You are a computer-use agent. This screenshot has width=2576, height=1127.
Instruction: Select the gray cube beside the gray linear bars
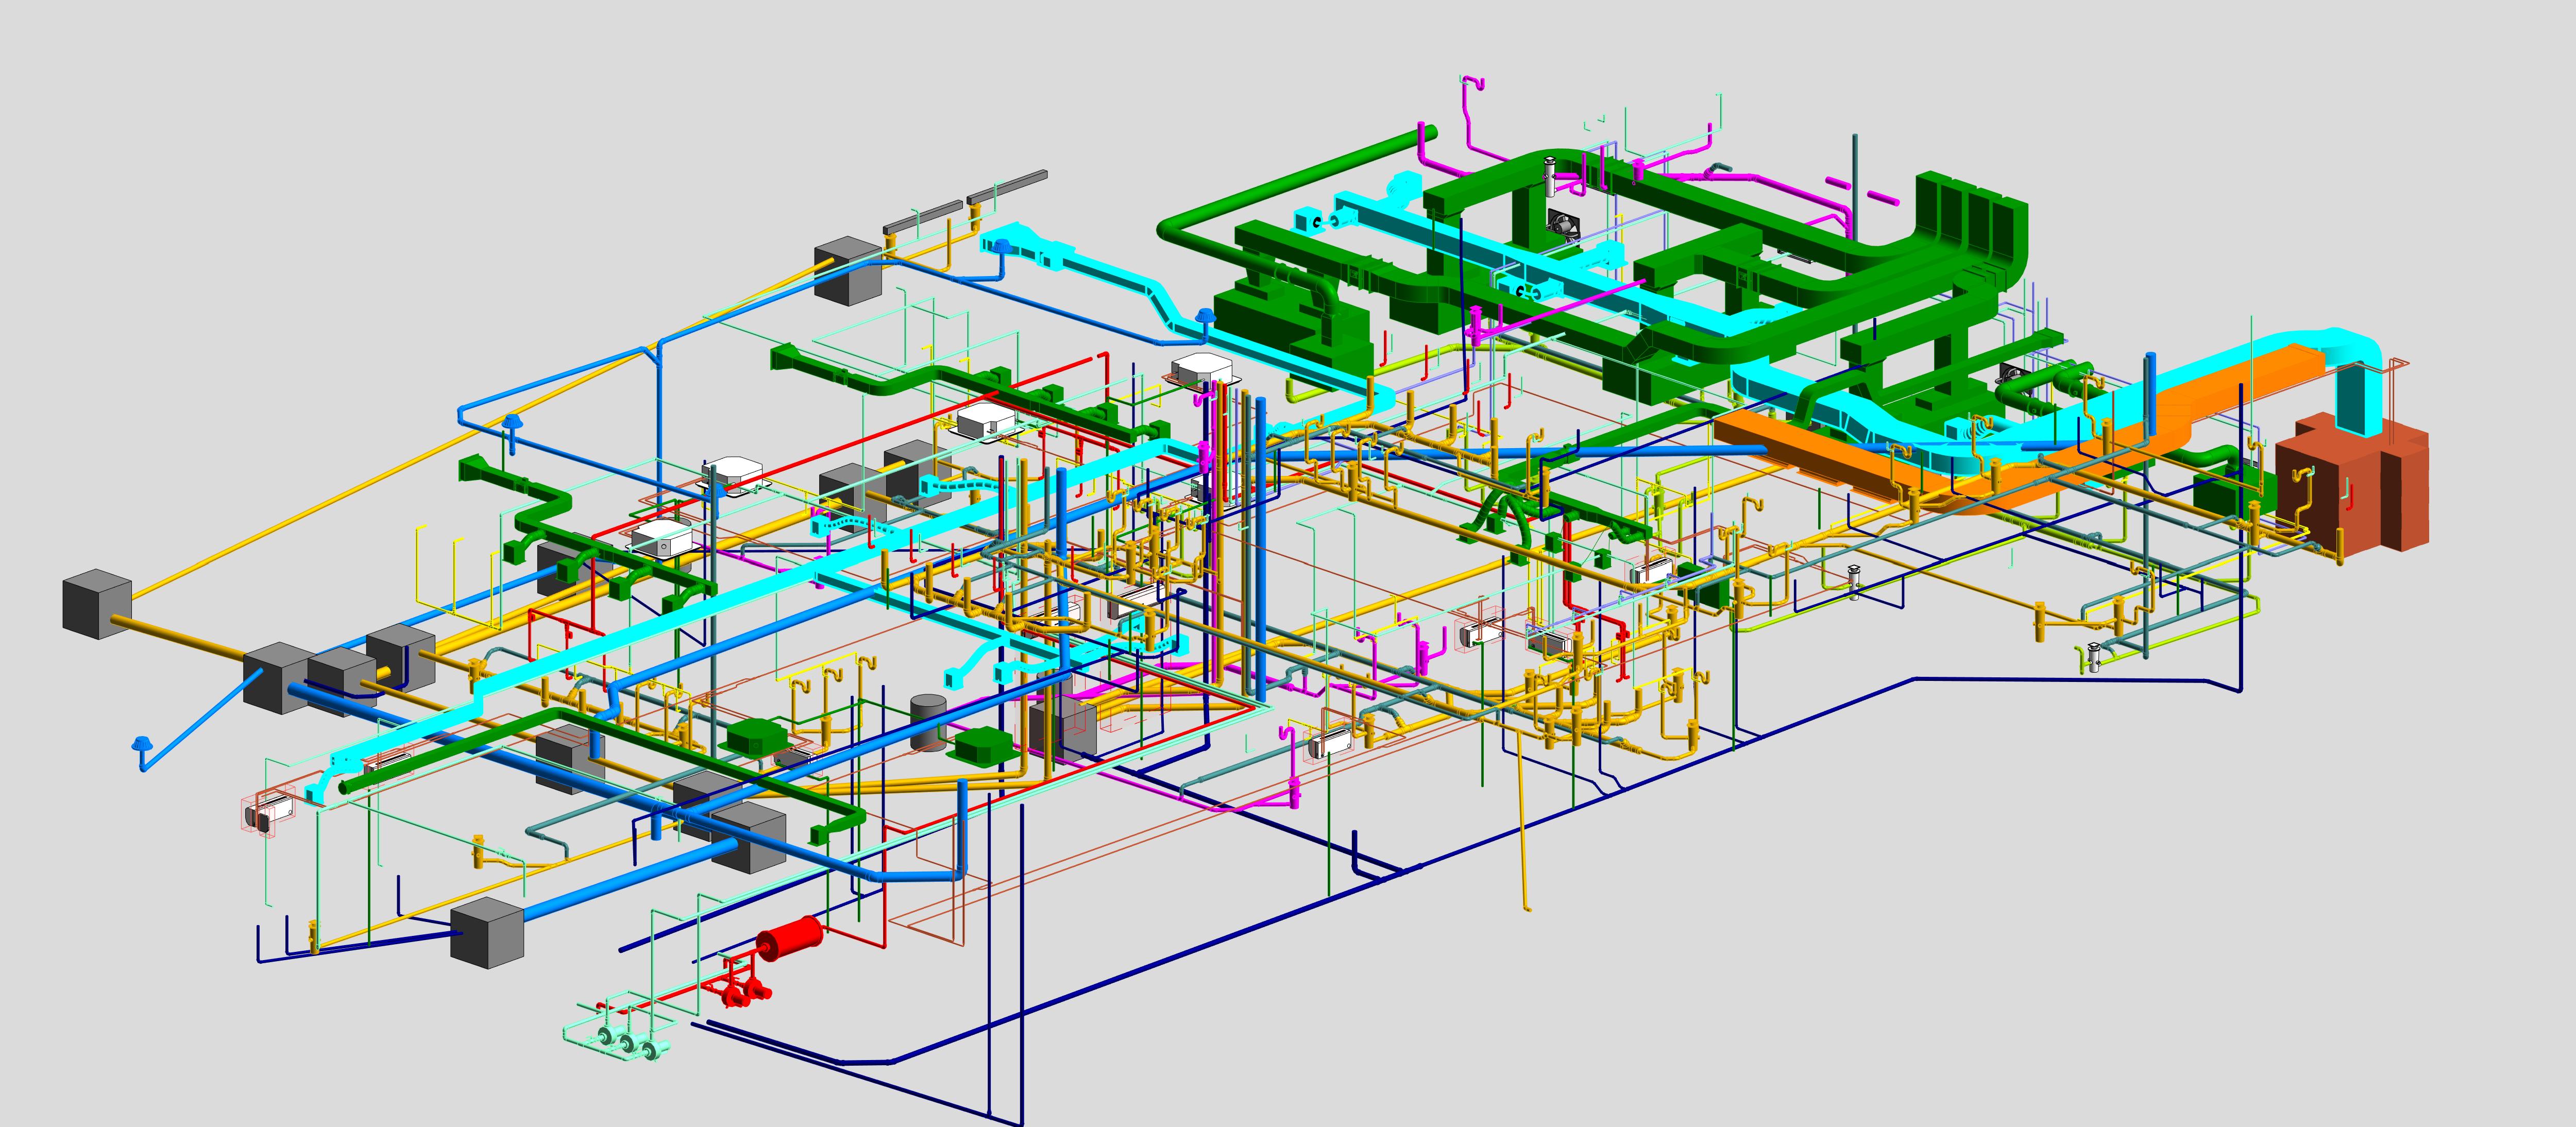point(848,271)
